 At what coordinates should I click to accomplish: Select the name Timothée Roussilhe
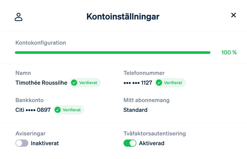[x=41, y=83]
